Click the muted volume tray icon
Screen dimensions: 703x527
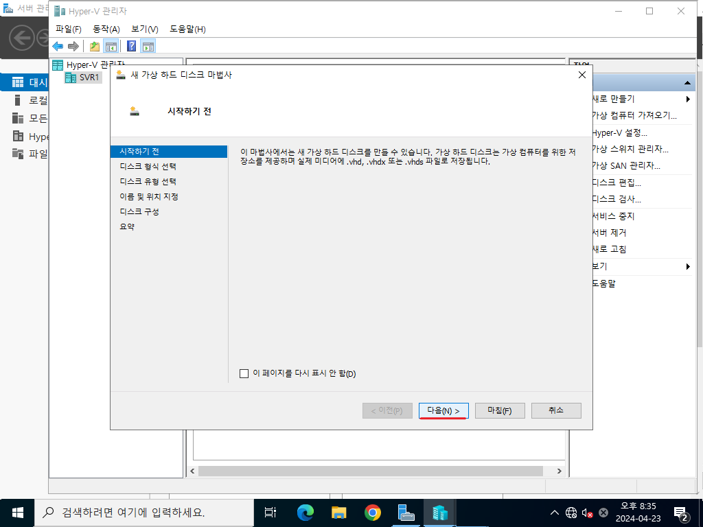(x=587, y=513)
